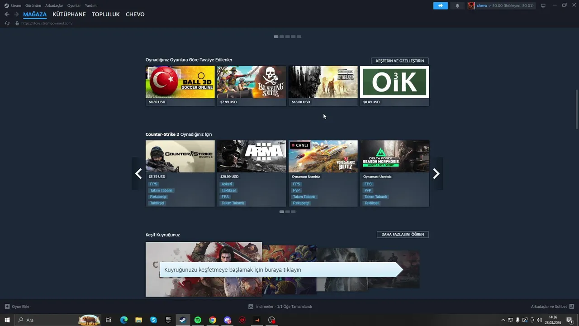Click the İndirmeler download icon
This screenshot has height=326, width=579.
click(x=251, y=307)
